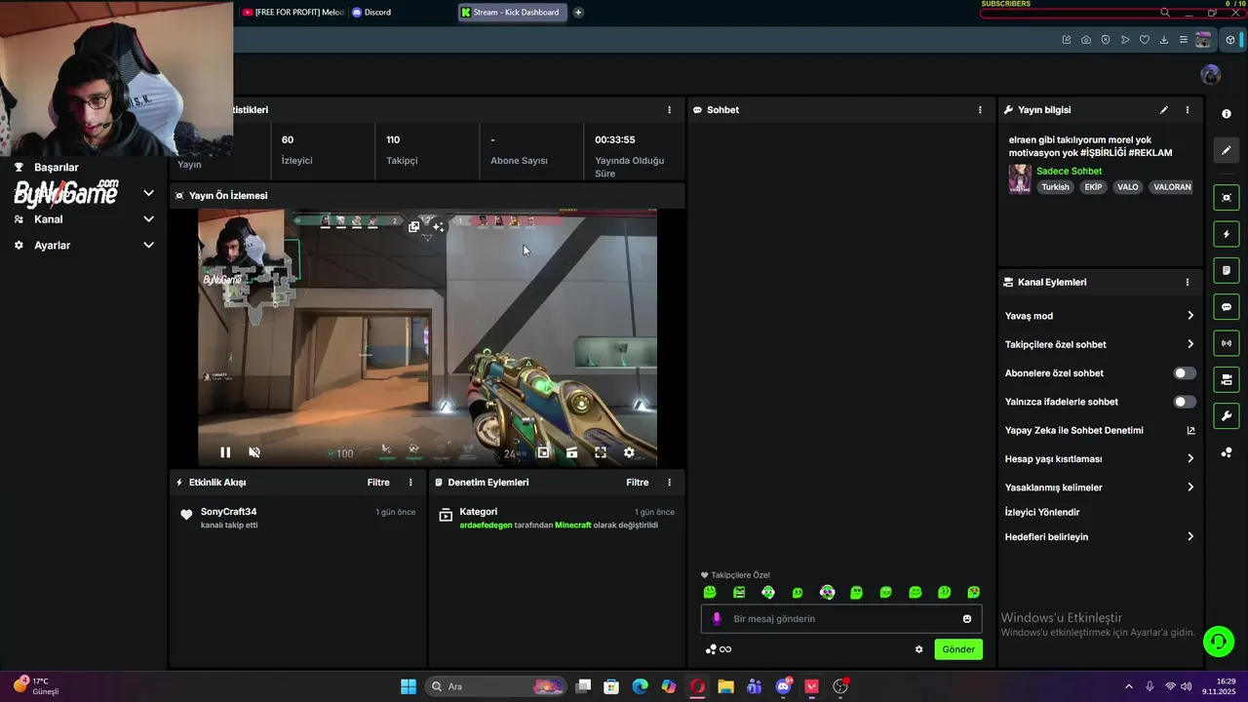Open Kanal Eylemleri three-dot menu

pyautogui.click(x=1187, y=282)
